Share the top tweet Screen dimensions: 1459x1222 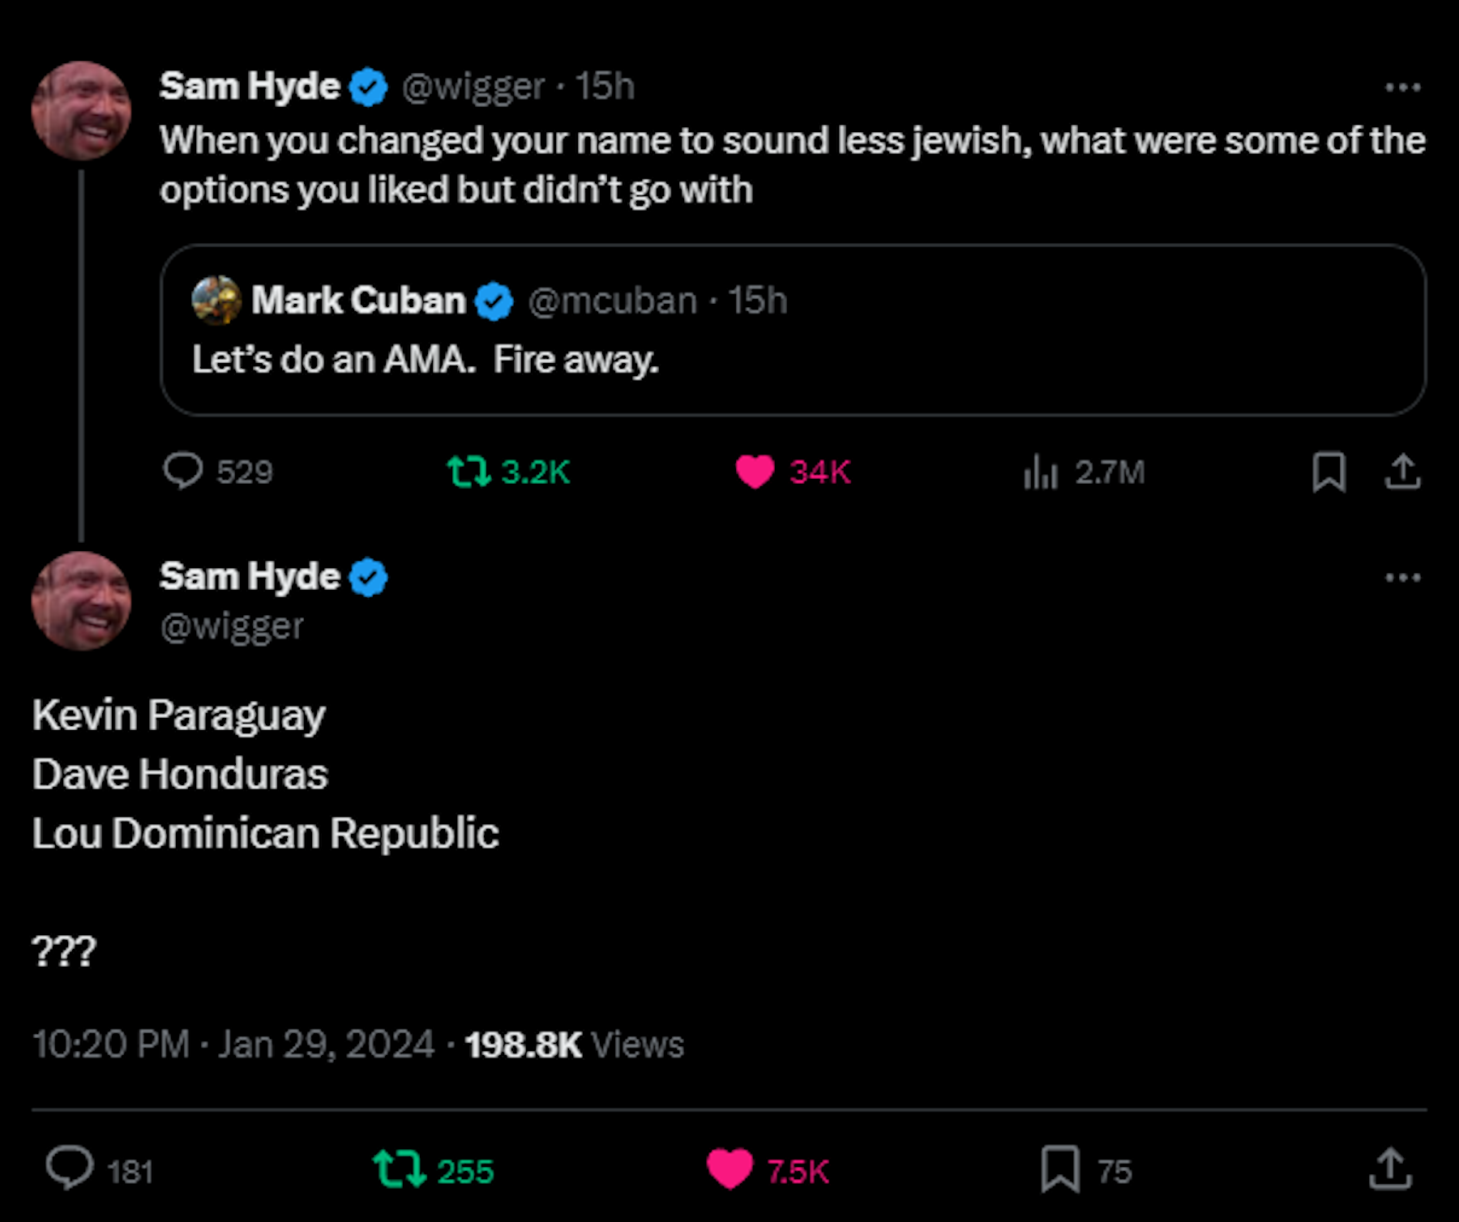point(1402,471)
